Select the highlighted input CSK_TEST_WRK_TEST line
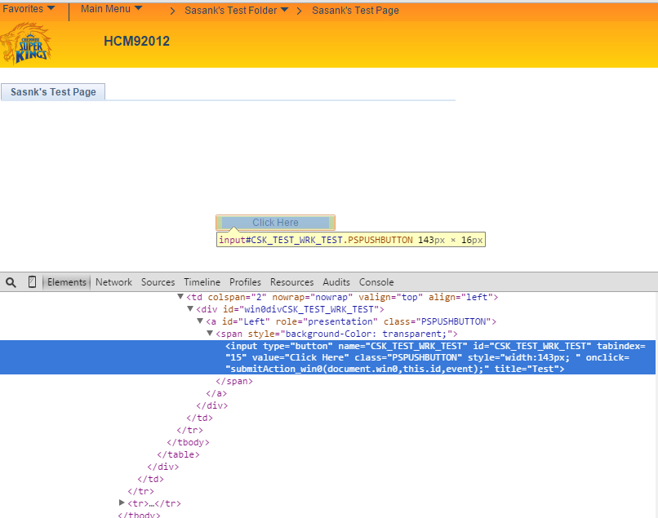The height and width of the screenshot is (518, 658). pos(327,357)
